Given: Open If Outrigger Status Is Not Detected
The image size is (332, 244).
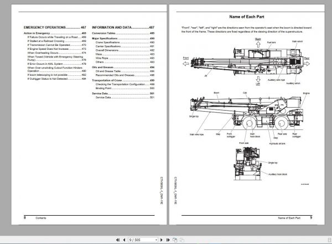Looking at the screenshot, I should [57, 79].
